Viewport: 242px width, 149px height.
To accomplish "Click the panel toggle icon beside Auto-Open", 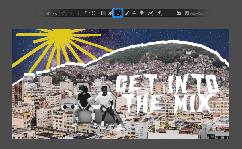I will pos(179,13).
